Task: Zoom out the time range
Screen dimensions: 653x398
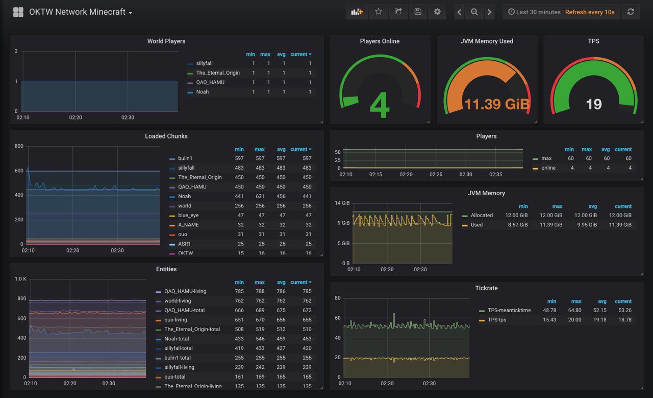Action: click(x=474, y=12)
